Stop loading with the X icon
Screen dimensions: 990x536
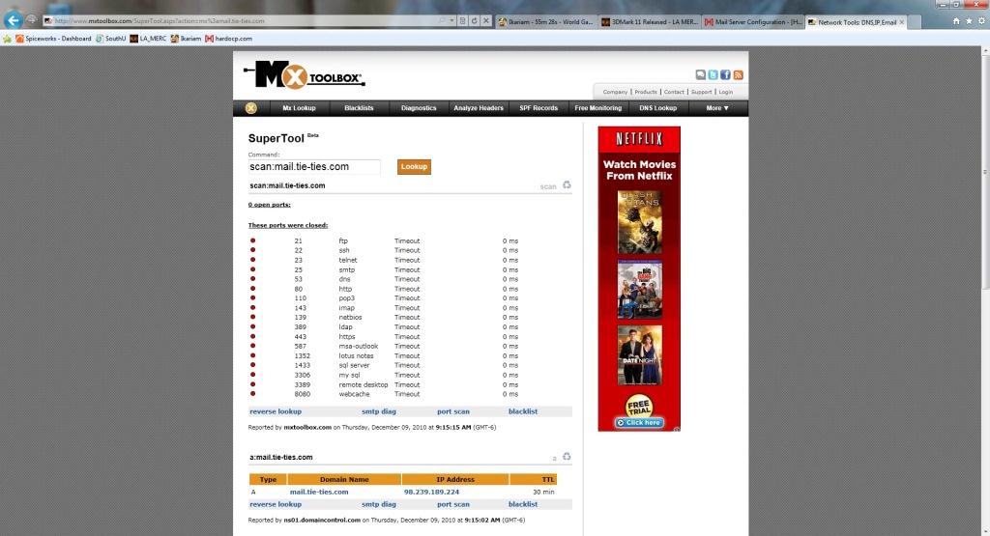[x=486, y=21]
